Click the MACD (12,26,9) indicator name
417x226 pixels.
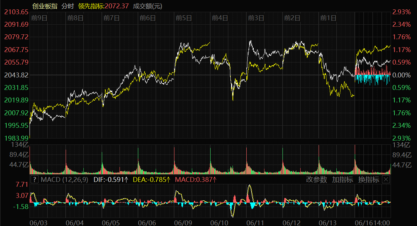click(64, 179)
